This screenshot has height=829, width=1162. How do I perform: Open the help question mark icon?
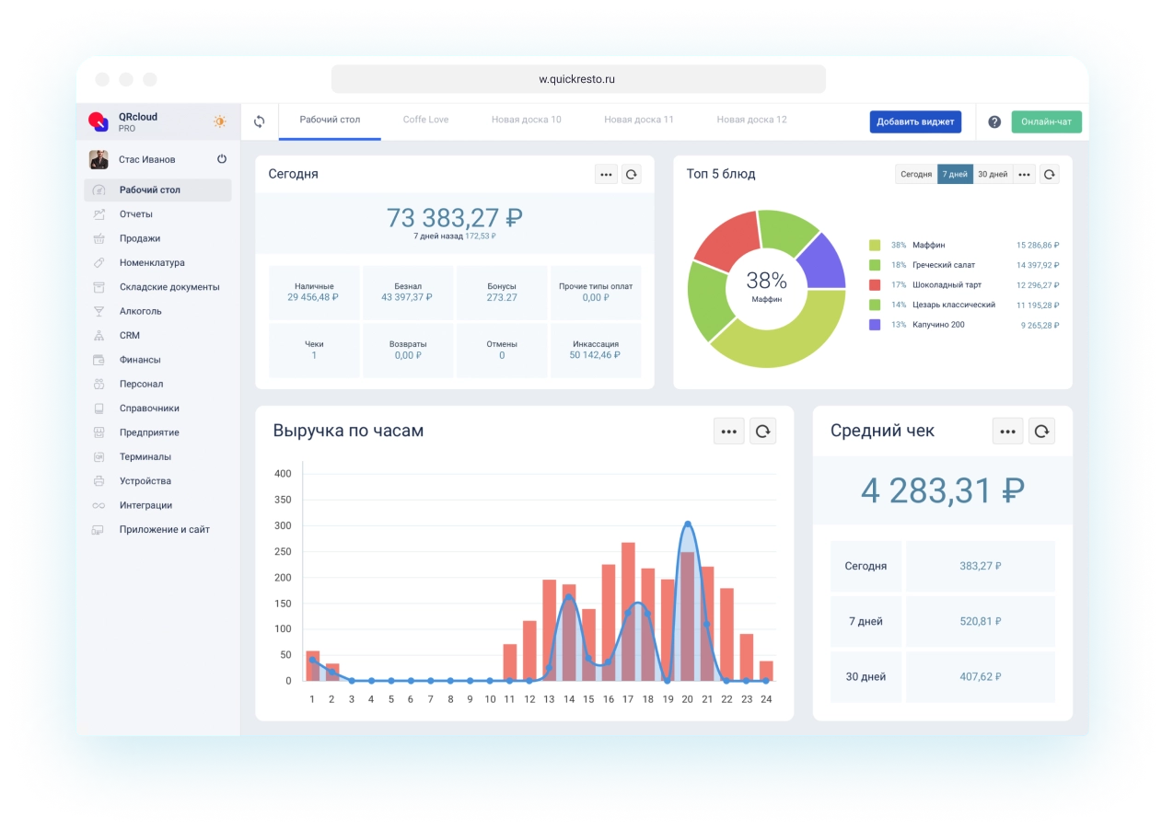click(994, 121)
